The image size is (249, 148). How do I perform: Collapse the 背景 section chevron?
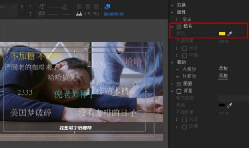pyautogui.click(x=172, y=91)
